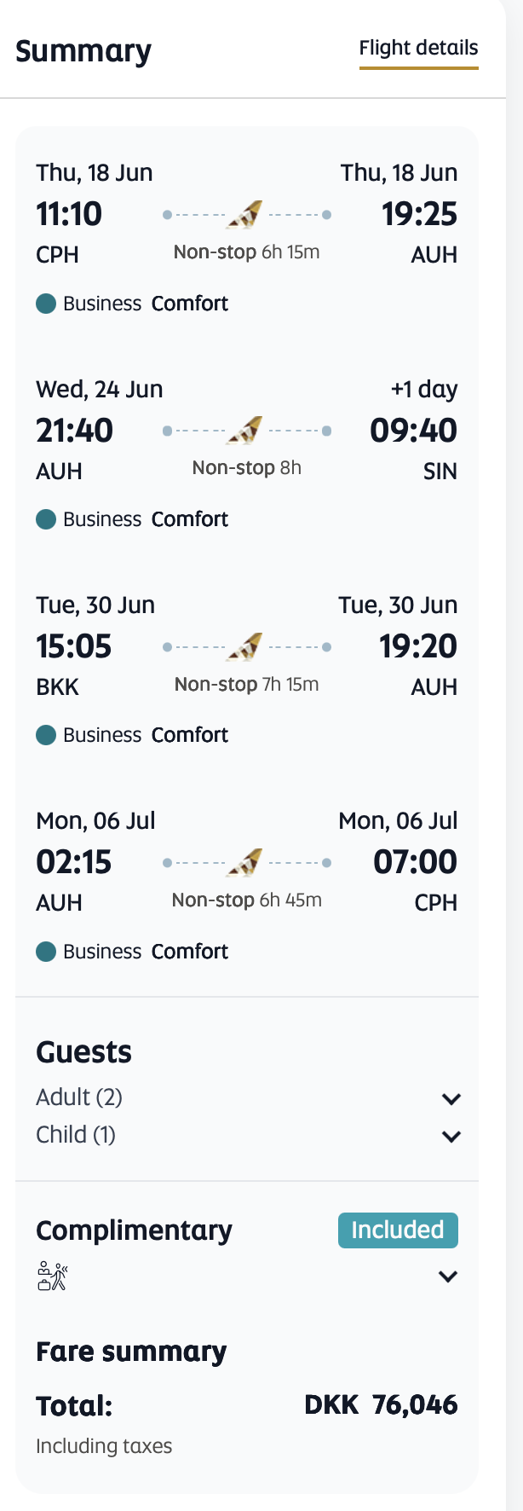Expand the Complimentary section chevron
The width and height of the screenshot is (523, 1511).
pyautogui.click(x=448, y=1277)
